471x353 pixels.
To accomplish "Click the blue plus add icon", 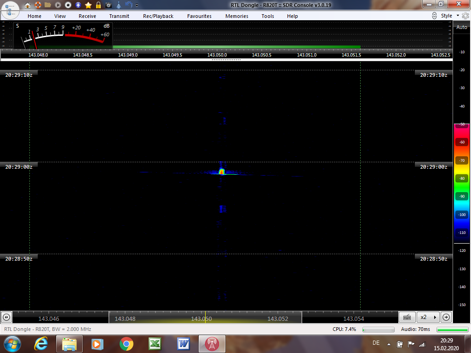I will pos(78,5).
